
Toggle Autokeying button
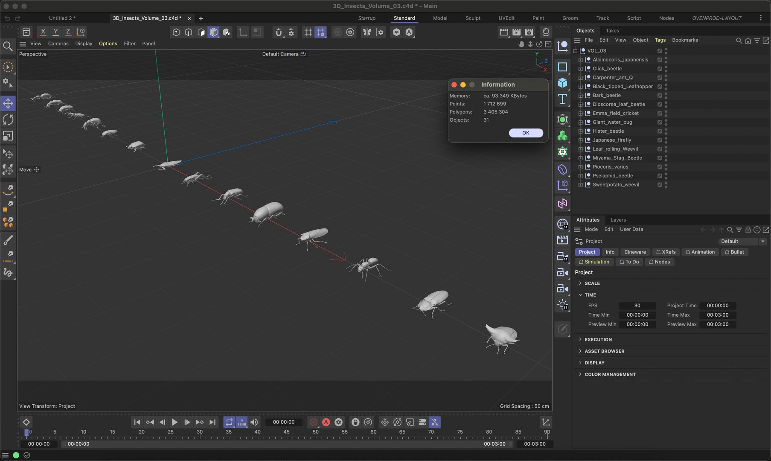[326, 422]
